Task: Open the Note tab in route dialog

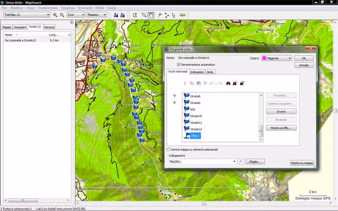Action: pyautogui.click(x=210, y=72)
